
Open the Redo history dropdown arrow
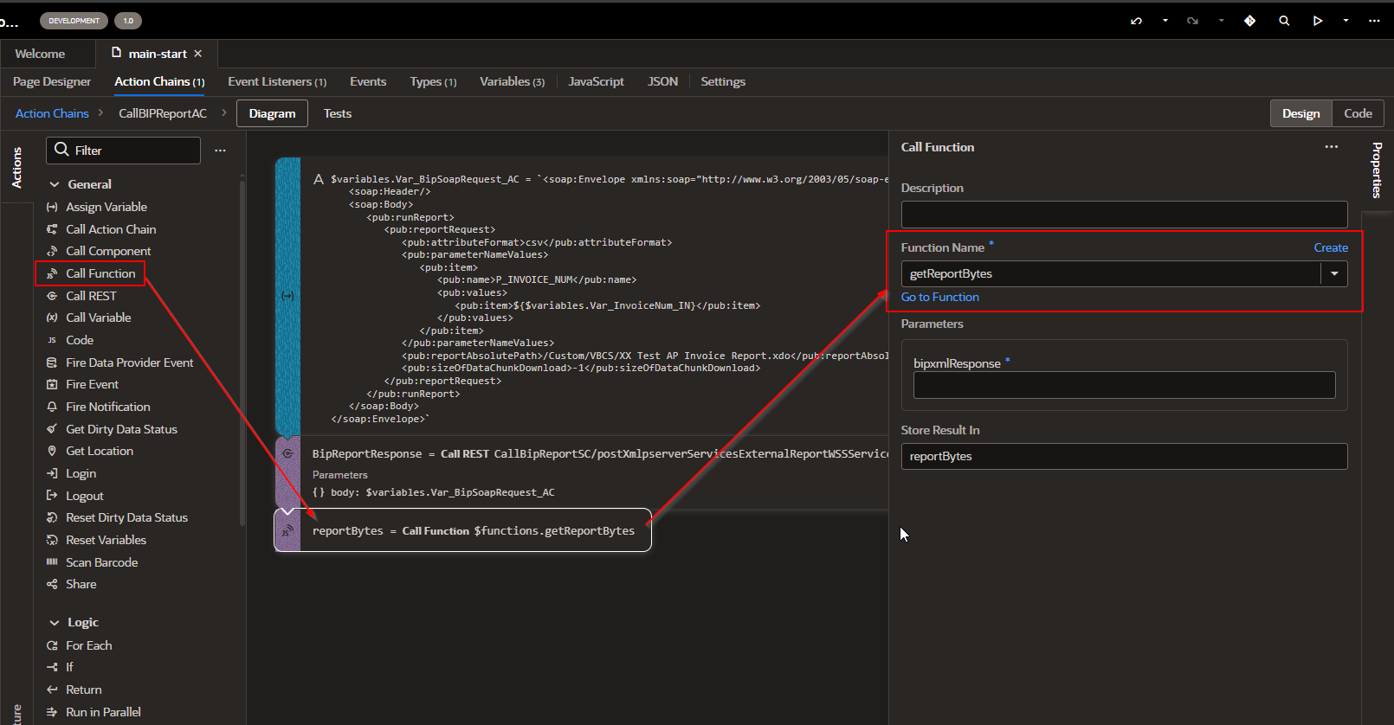click(1222, 21)
